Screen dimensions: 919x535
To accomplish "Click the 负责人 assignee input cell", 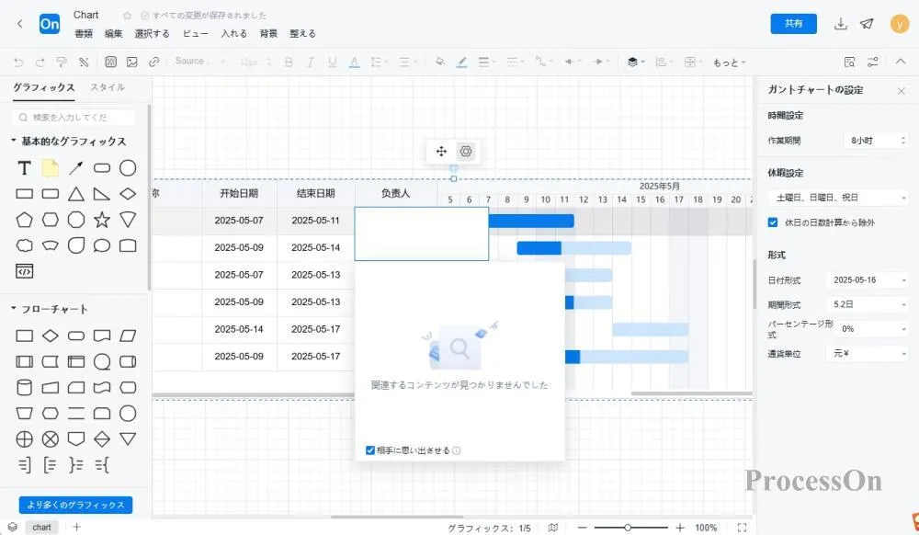I will (x=422, y=233).
